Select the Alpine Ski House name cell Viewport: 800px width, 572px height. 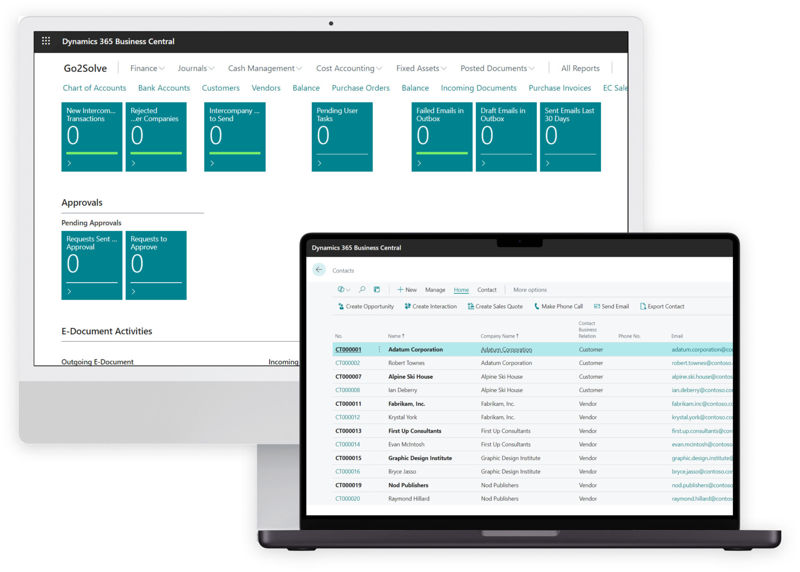[x=410, y=377]
